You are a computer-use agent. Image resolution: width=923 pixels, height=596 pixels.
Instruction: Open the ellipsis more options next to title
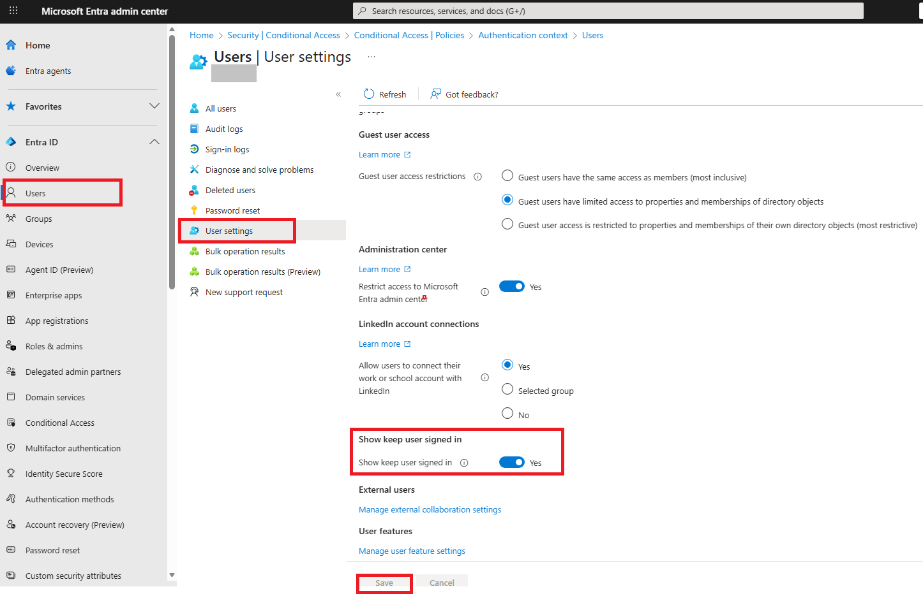coord(371,57)
